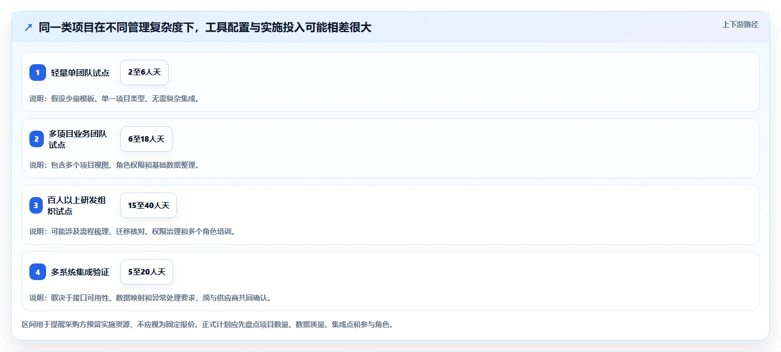Click the note starting 包含多个项目视图

[x=114, y=165]
